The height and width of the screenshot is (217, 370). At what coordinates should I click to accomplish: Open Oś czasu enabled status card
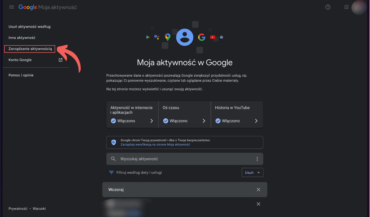[184, 114]
